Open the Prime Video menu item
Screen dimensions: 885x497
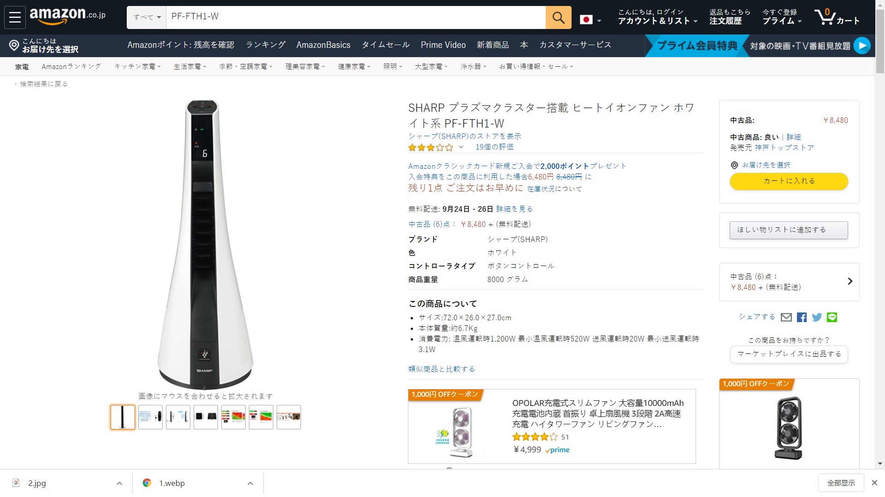443,45
